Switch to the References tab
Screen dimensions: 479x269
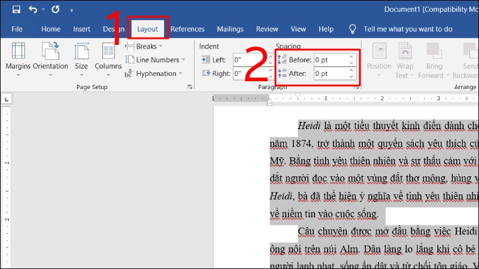187,29
